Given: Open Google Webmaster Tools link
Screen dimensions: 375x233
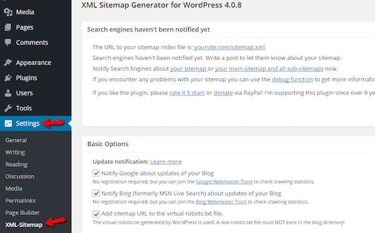Looking at the screenshot, I should point(224,182).
